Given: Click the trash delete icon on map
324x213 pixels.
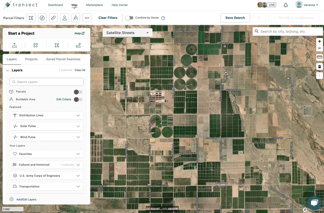Looking at the screenshot, I should coord(319,67).
